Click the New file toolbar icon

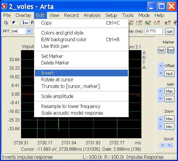(x=6, y=23)
